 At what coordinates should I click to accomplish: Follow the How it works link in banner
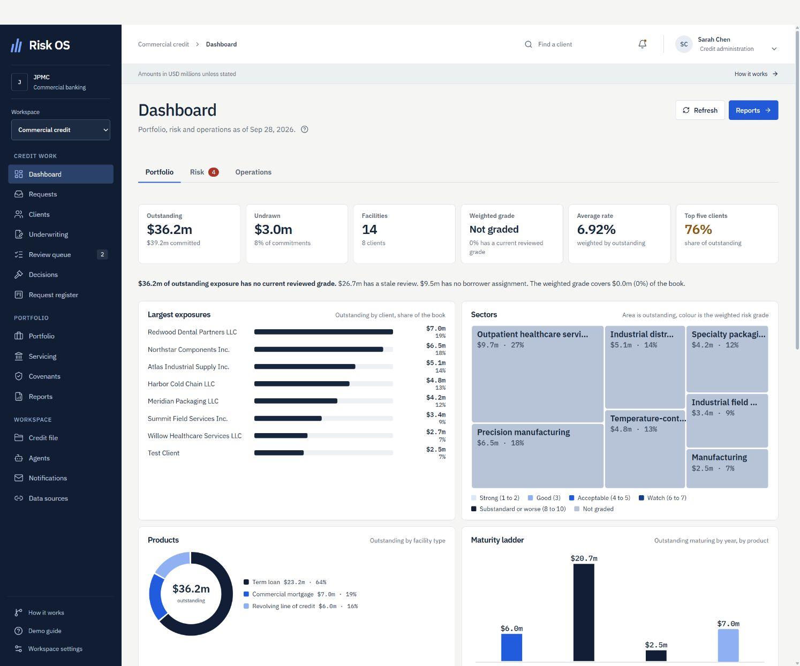point(756,74)
